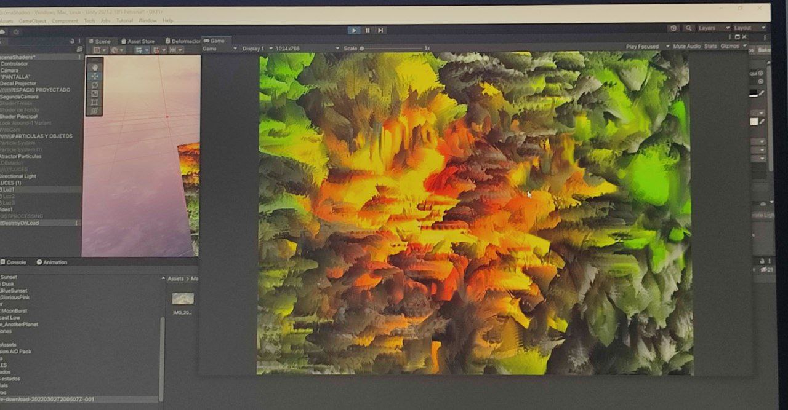788x410 pixels.
Task: Select the Hand tool in Scene view
Action: 95,67
